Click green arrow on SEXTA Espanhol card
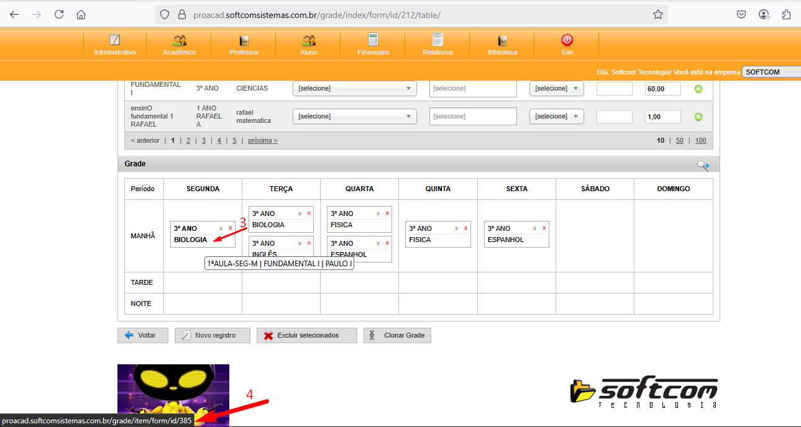The width and height of the screenshot is (801, 427). click(535, 228)
